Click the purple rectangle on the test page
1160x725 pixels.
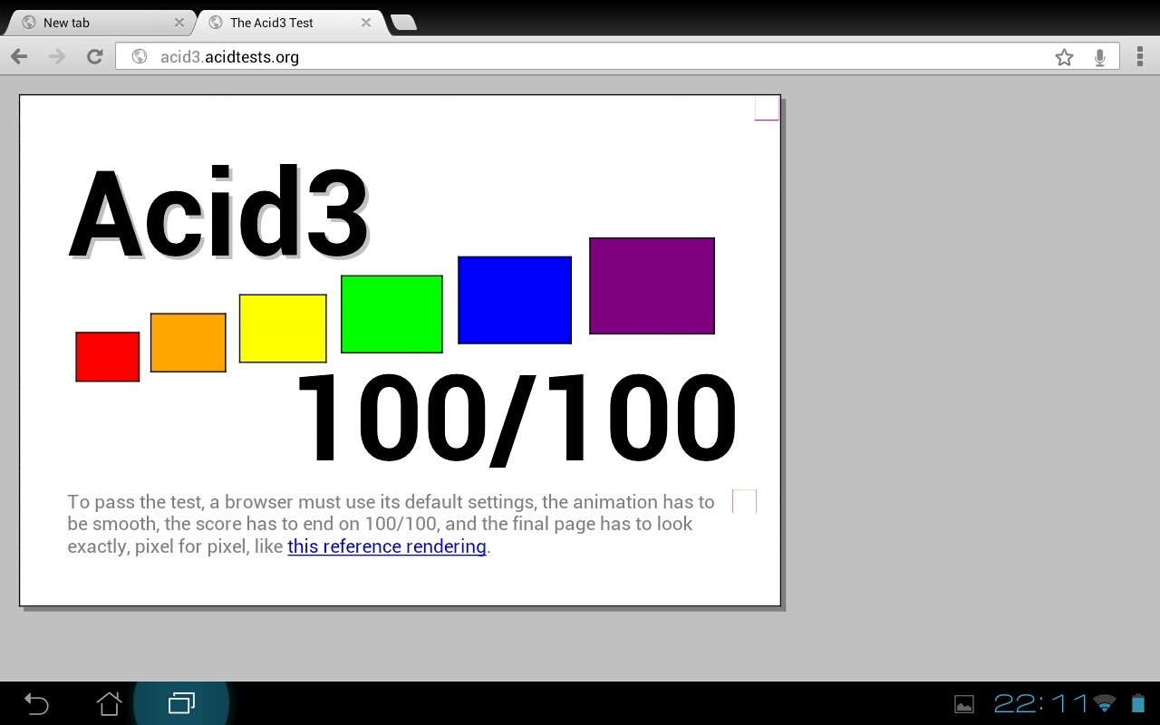652,285
